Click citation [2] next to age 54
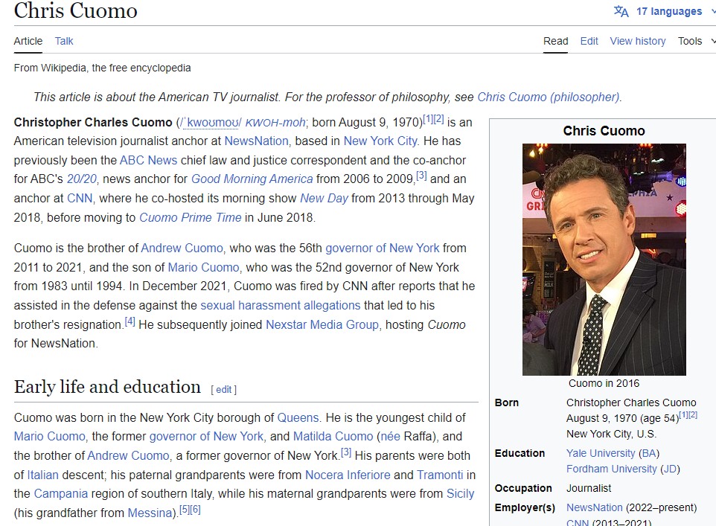Image resolution: width=716 pixels, height=526 pixels. pos(693,415)
